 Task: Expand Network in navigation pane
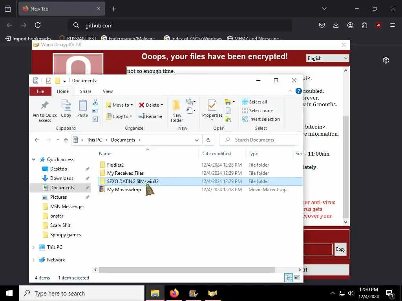coord(34,260)
